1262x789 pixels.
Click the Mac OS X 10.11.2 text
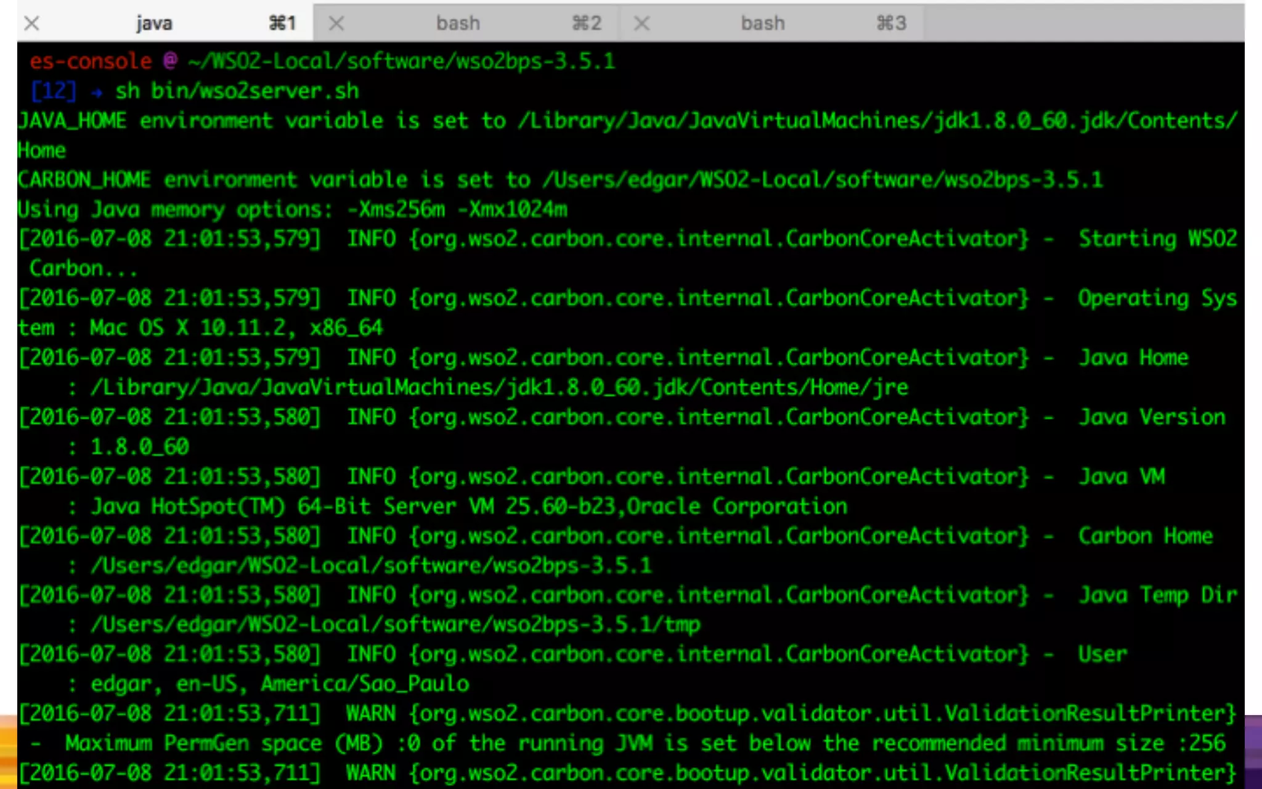(x=188, y=328)
